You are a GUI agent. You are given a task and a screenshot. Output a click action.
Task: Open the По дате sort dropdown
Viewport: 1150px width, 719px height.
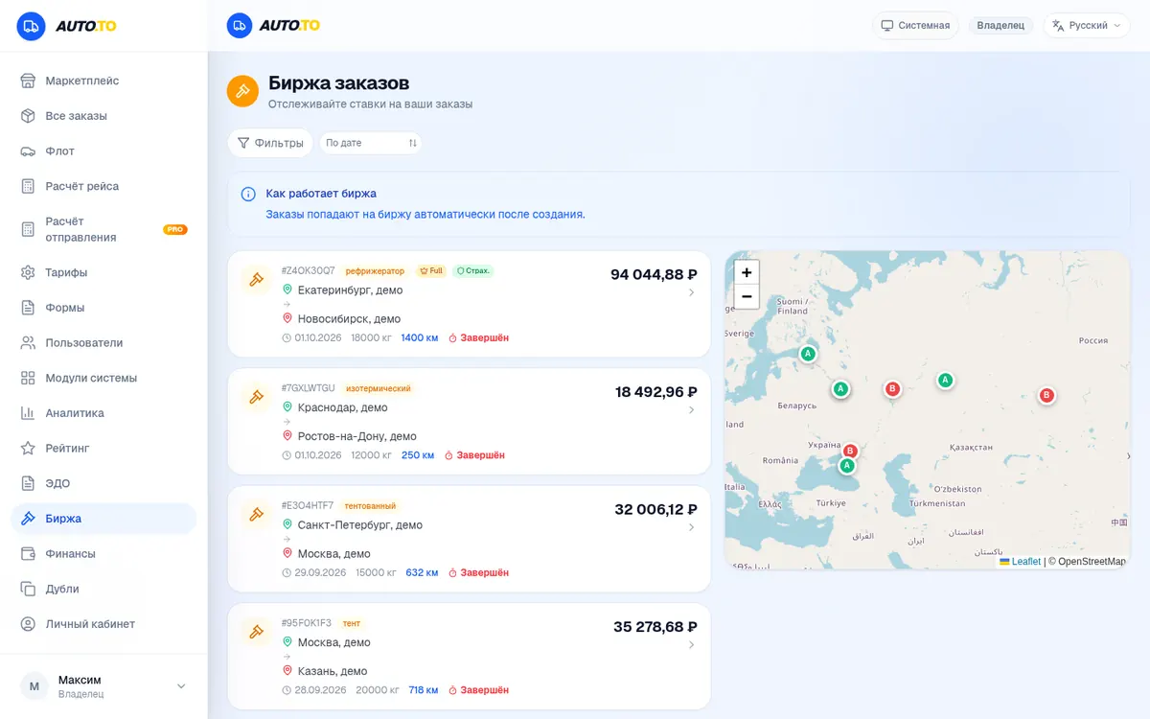tap(371, 143)
